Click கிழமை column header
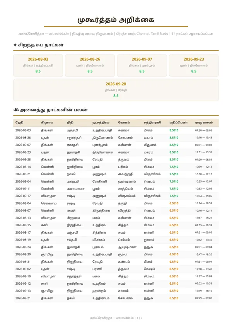Viewport: 232px width, 328px height. (x=47, y=123)
